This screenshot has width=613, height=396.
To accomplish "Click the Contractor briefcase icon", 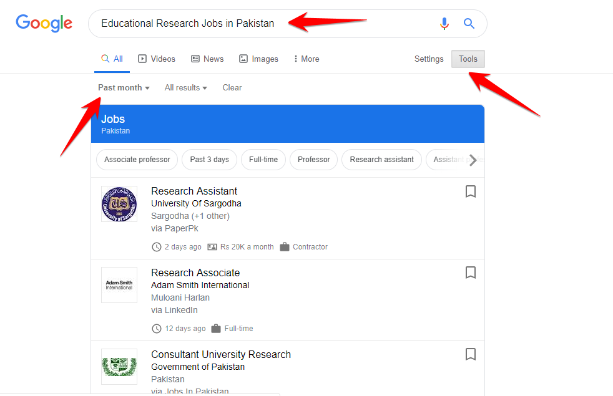I will (285, 247).
